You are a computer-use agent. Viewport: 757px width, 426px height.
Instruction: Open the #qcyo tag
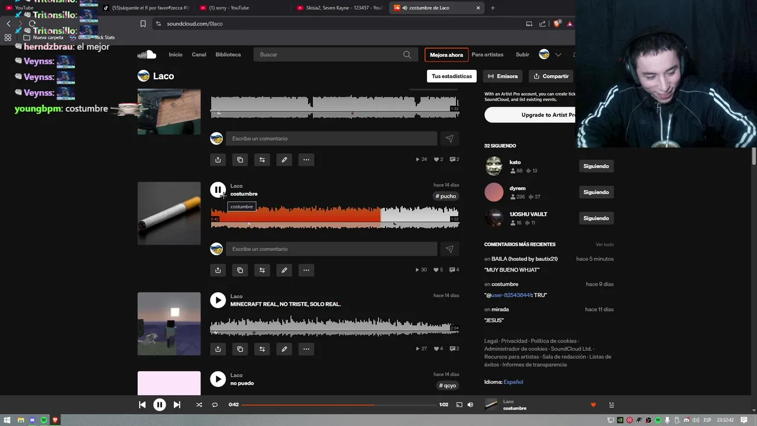[x=448, y=385]
